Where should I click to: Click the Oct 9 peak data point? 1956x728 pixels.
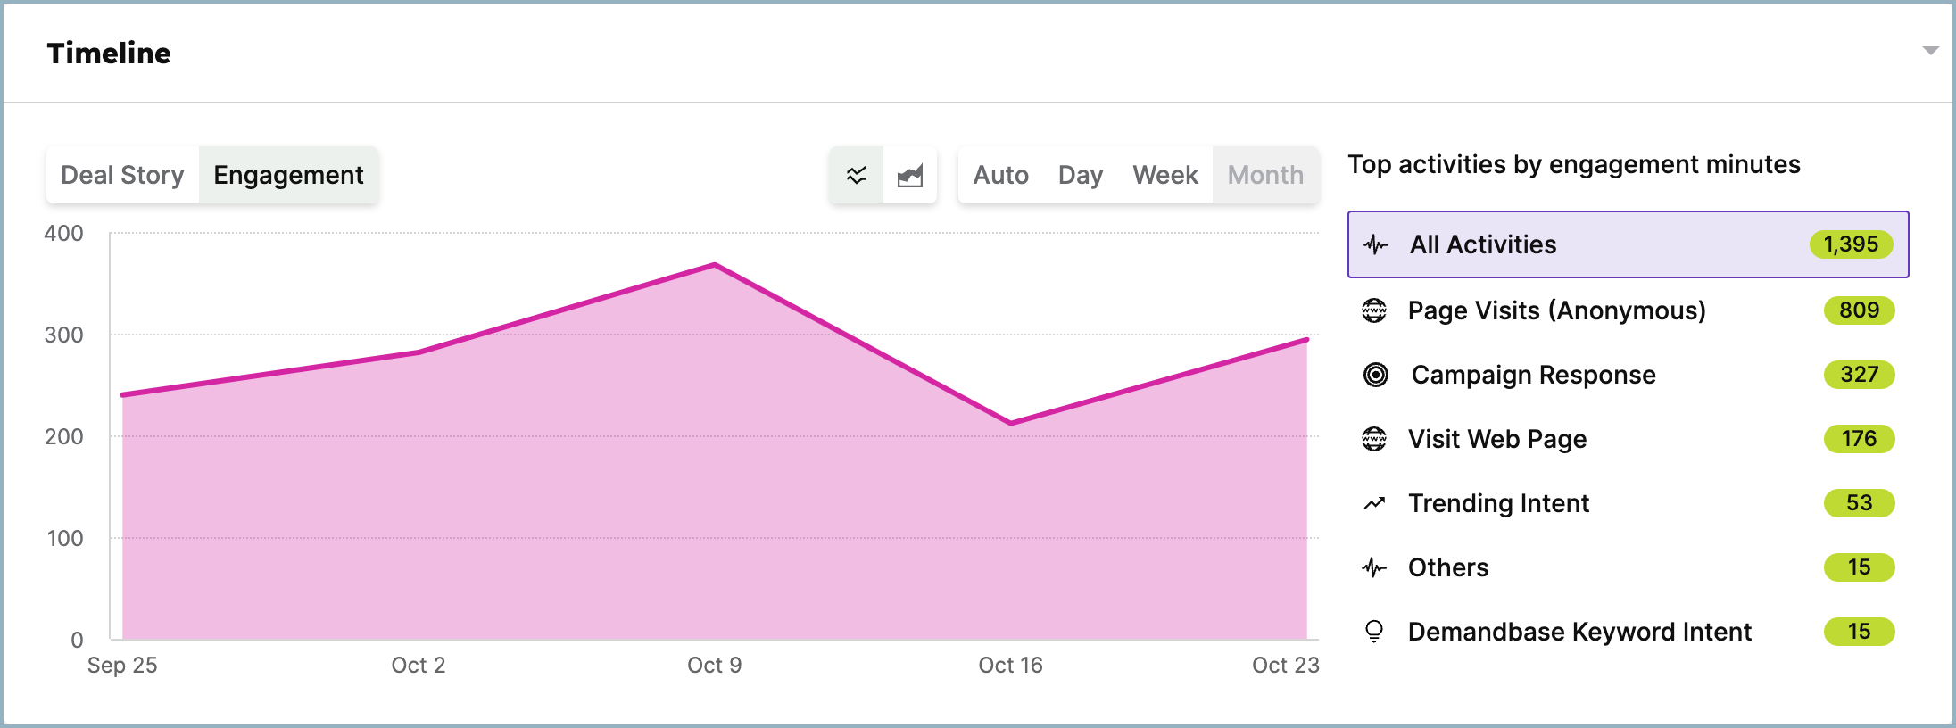coord(715,264)
